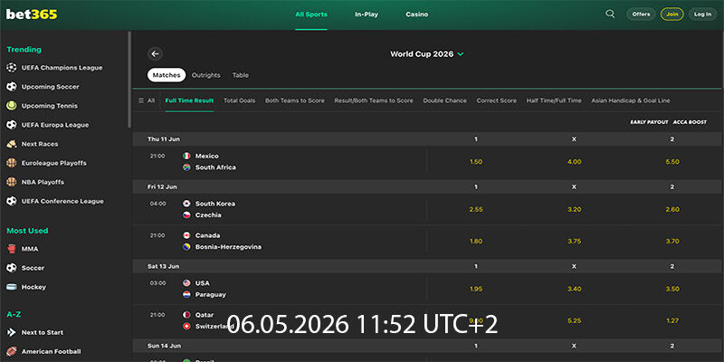Click the Qatar flag icon
The image size is (724, 362).
pyautogui.click(x=186, y=315)
